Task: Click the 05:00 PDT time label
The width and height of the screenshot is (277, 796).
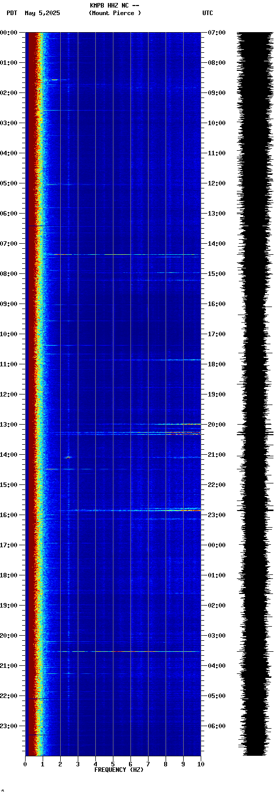Action: click(x=9, y=183)
